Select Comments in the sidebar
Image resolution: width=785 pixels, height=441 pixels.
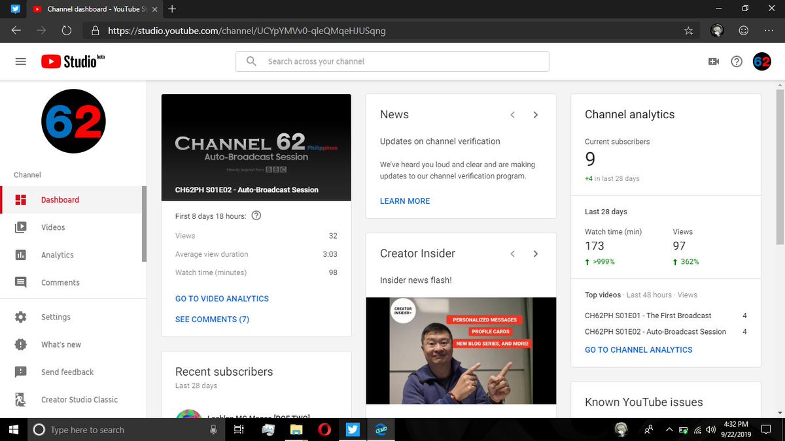point(71,282)
